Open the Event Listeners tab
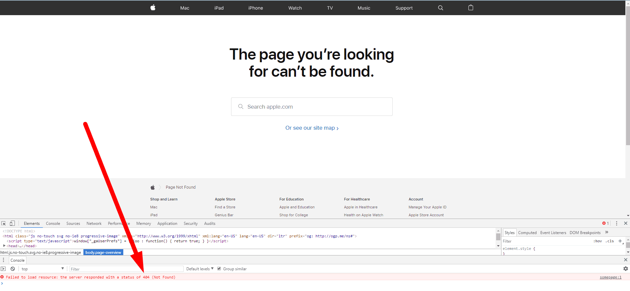 pos(553,233)
